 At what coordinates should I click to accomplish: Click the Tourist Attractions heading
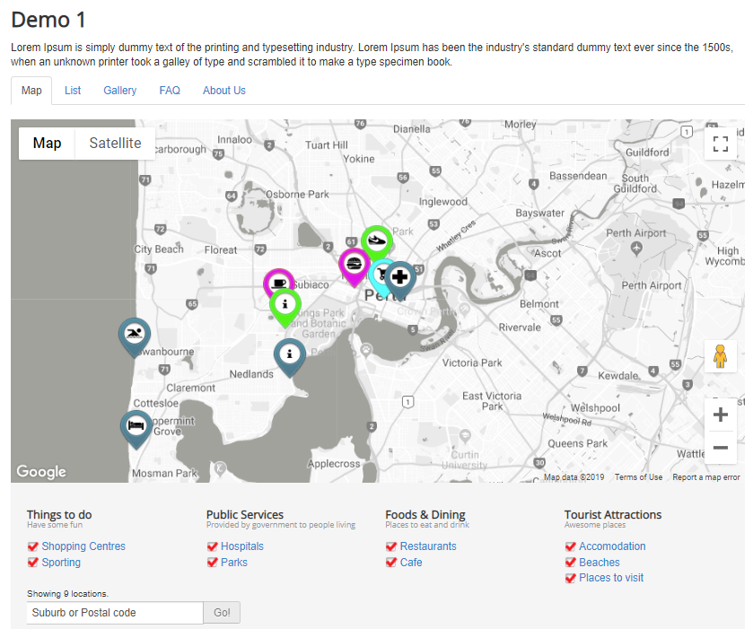[x=613, y=515]
